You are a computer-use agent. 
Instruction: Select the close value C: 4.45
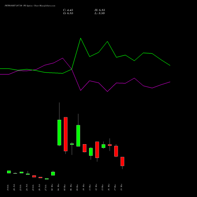tap(68, 10)
